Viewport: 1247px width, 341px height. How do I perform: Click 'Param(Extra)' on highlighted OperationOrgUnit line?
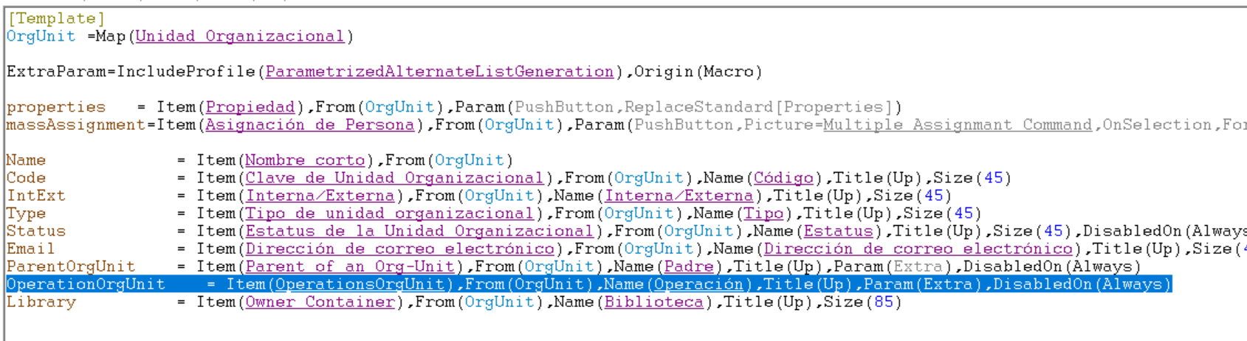(923, 284)
